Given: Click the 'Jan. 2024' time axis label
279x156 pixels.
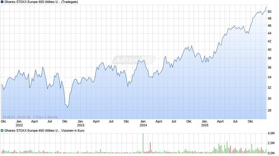Looking at the screenshot, I should pyautogui.click(x=143, y=123).
